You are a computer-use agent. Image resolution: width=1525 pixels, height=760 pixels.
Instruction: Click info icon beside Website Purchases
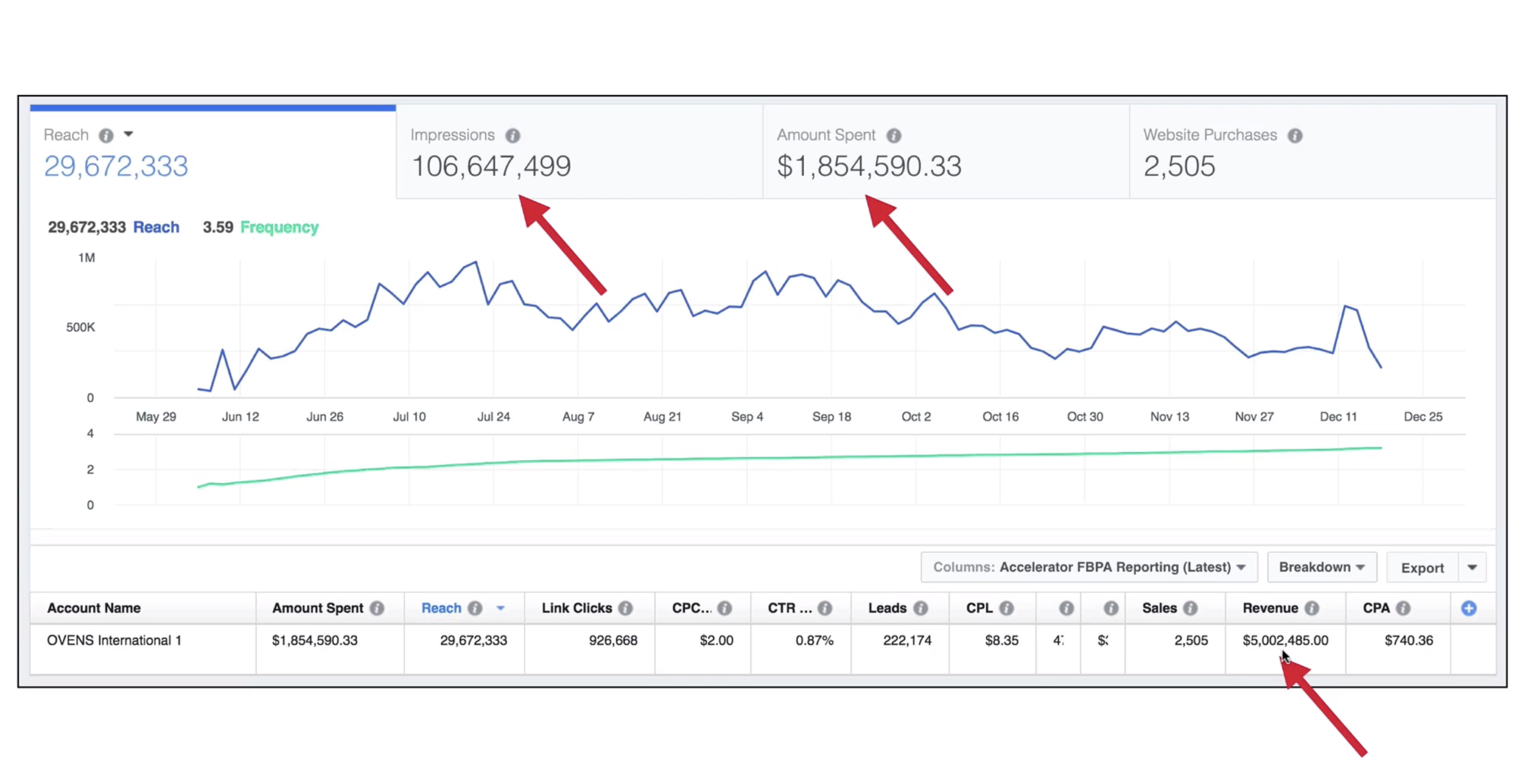1295,135
